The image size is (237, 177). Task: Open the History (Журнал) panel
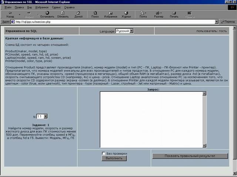click(x=126, y=14)
